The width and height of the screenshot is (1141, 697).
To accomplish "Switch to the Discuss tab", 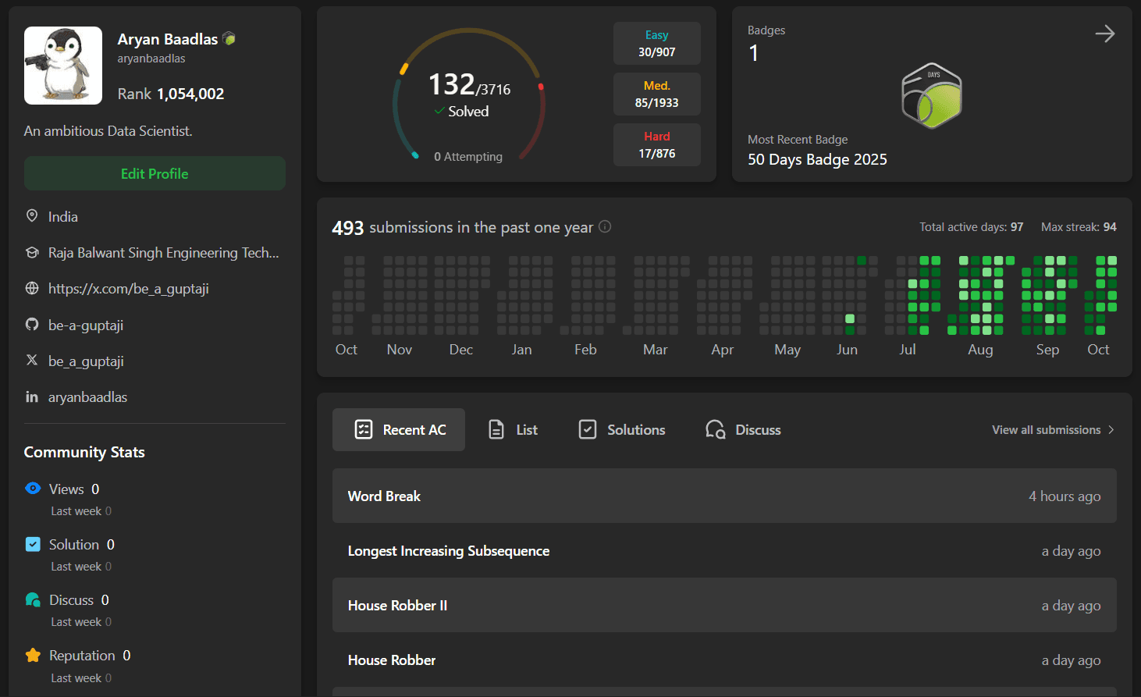I will pyautogui.click(x=743, y=430).
